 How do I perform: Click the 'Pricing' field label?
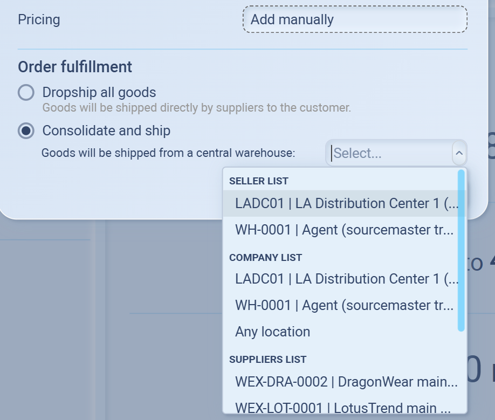coord(39,20)
